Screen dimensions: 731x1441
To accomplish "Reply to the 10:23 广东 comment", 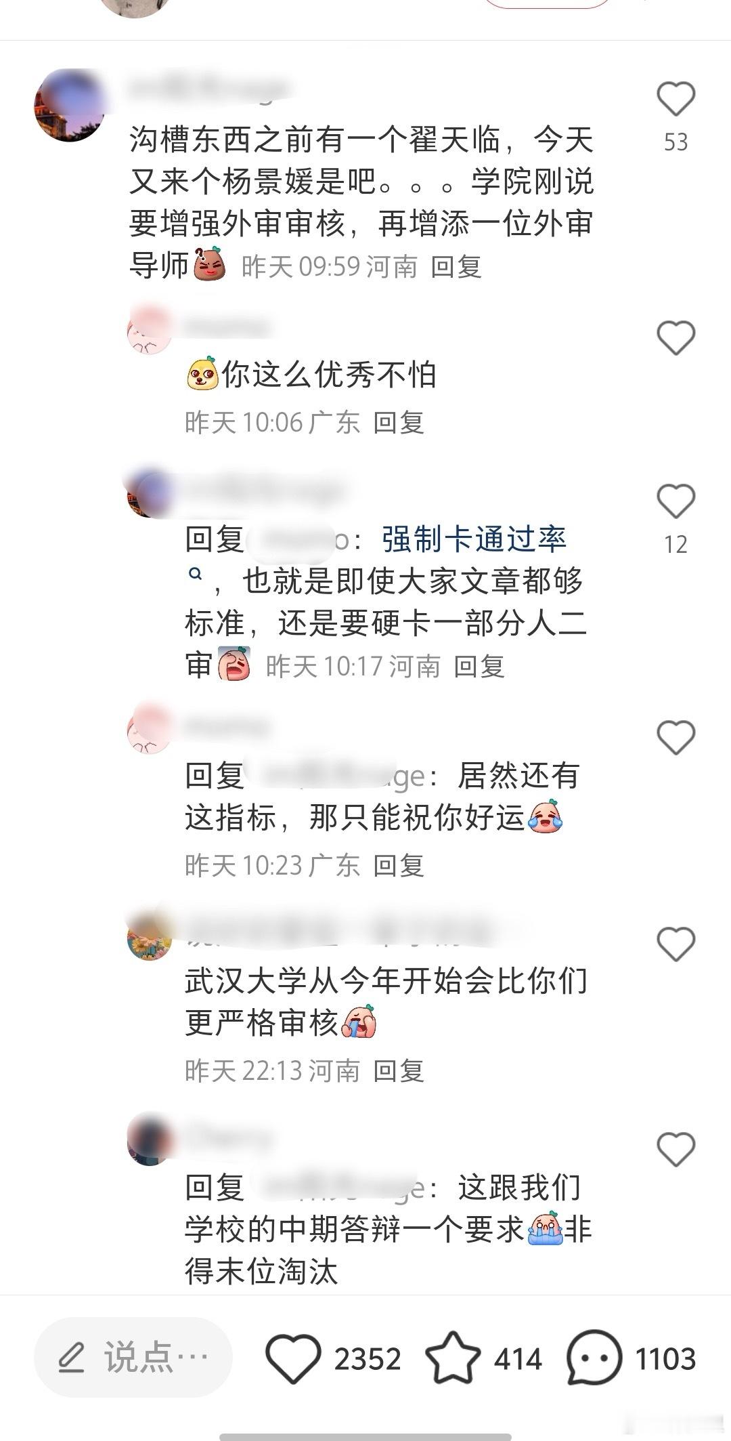I will (399, 866).
